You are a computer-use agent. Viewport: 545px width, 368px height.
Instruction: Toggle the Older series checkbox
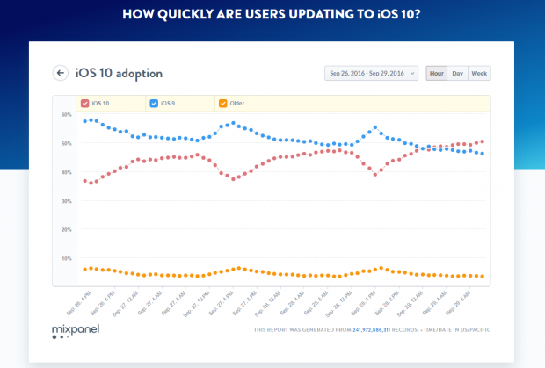222,104
